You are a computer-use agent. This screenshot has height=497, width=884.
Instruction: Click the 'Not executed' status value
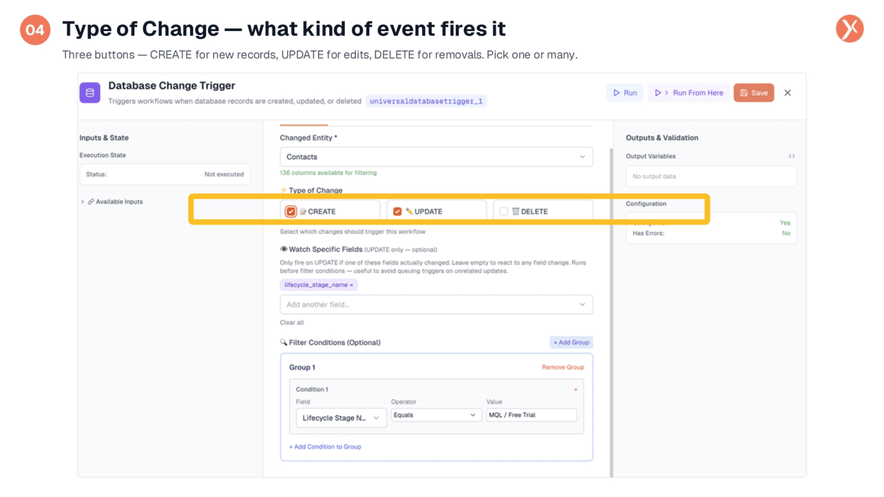(224, 175)
